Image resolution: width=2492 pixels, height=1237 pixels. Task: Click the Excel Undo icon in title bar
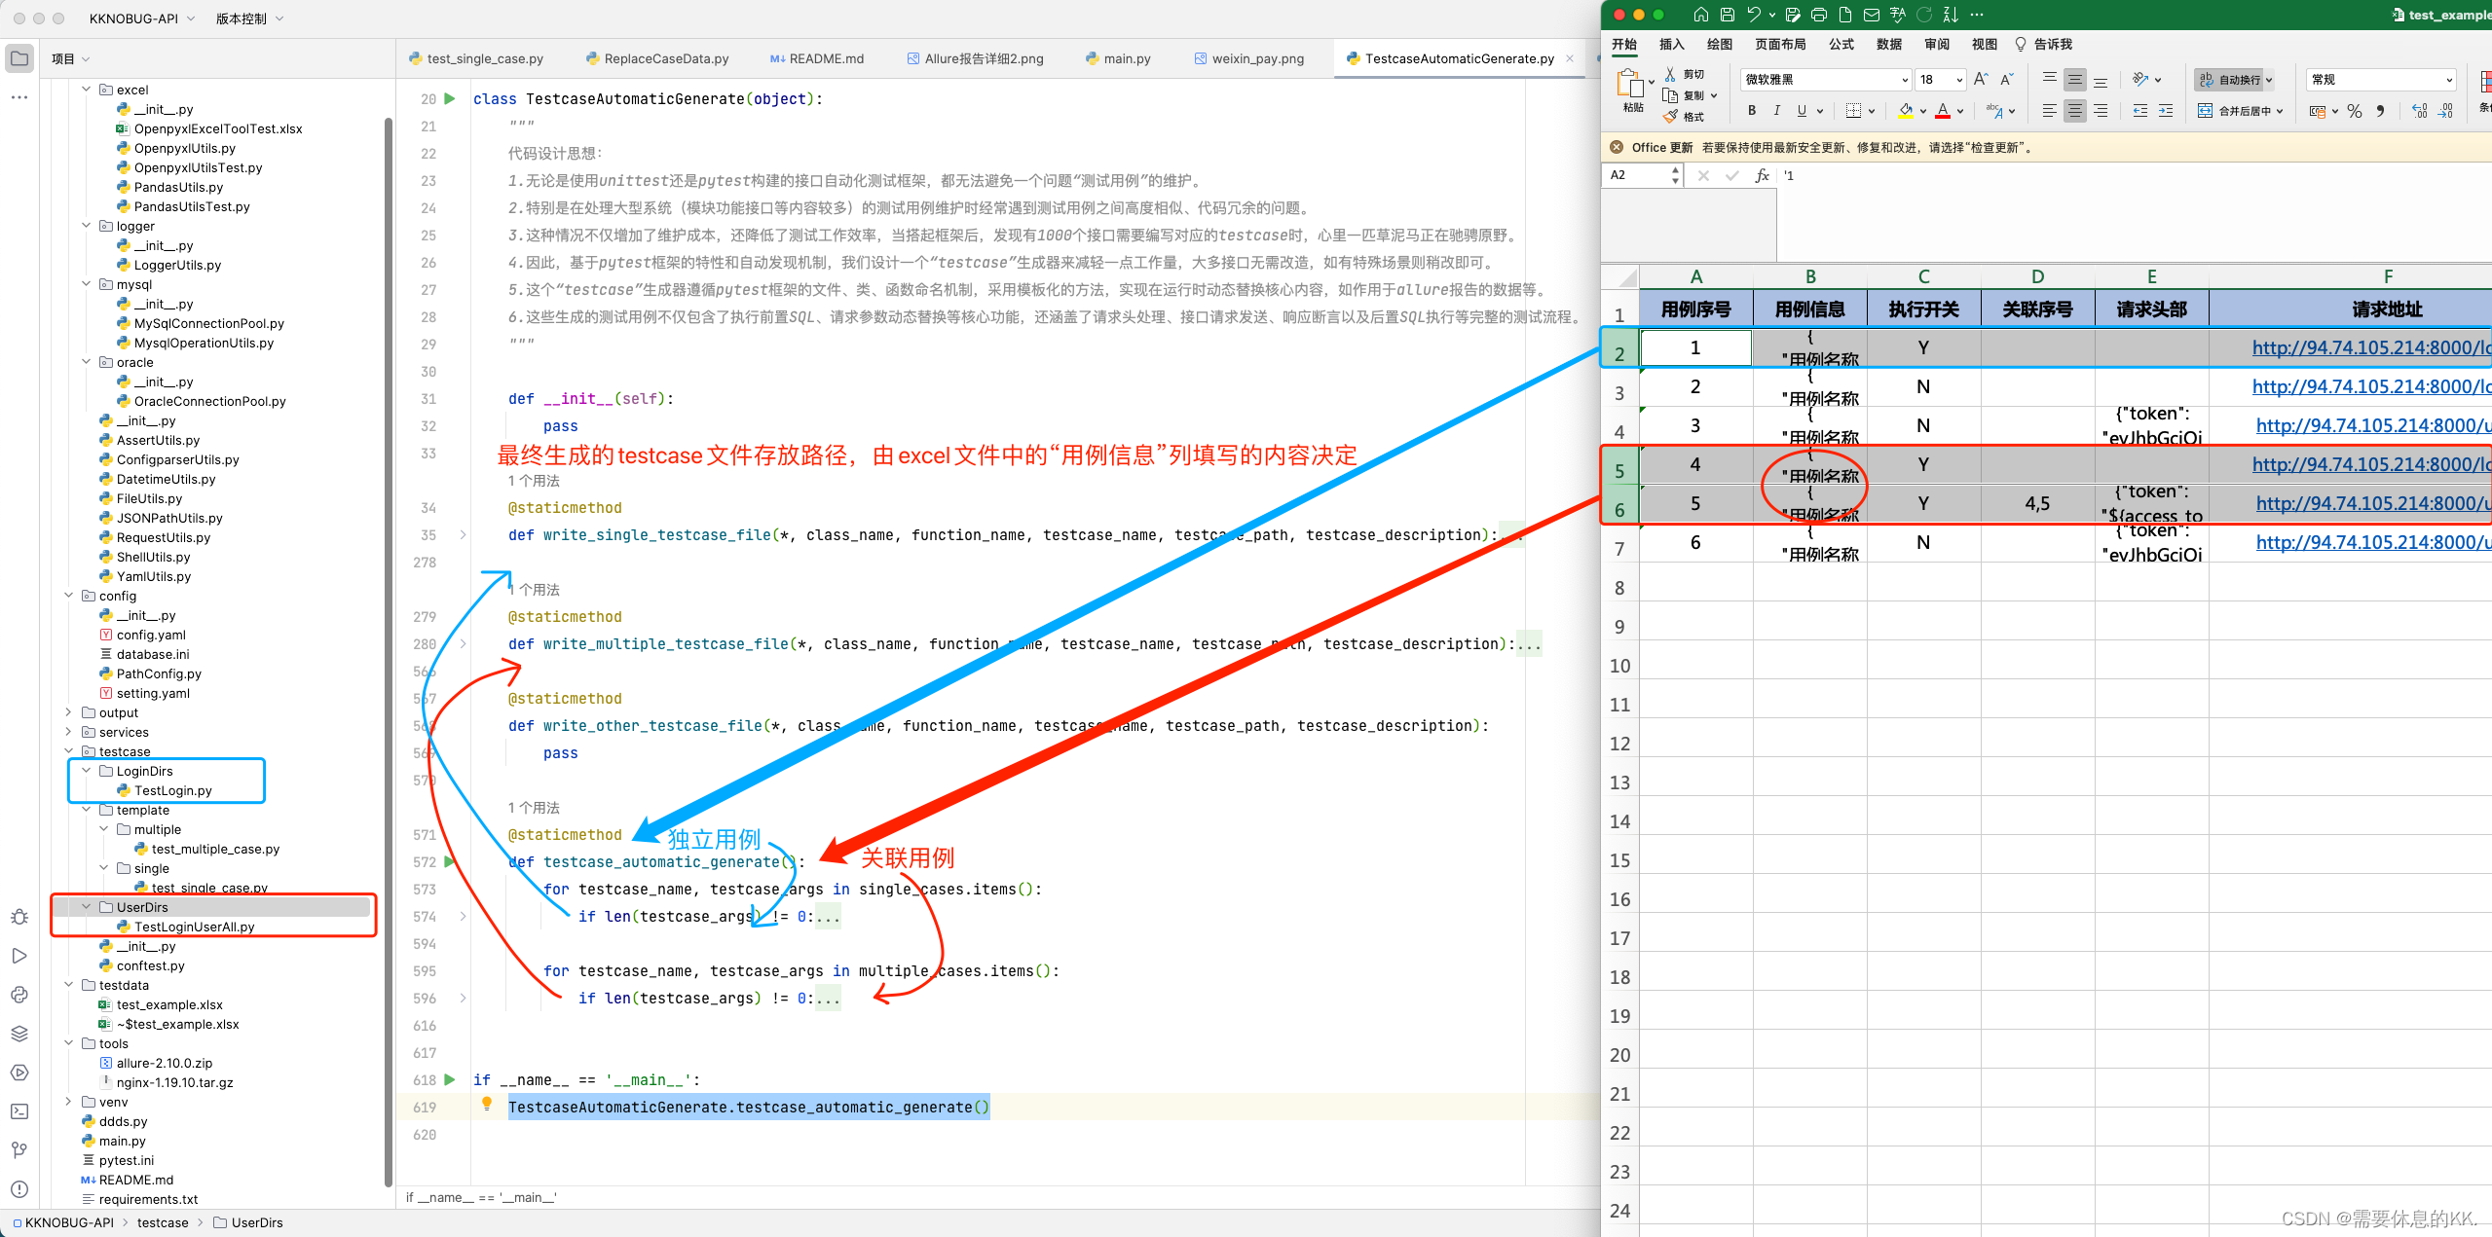coord(1754,15)
